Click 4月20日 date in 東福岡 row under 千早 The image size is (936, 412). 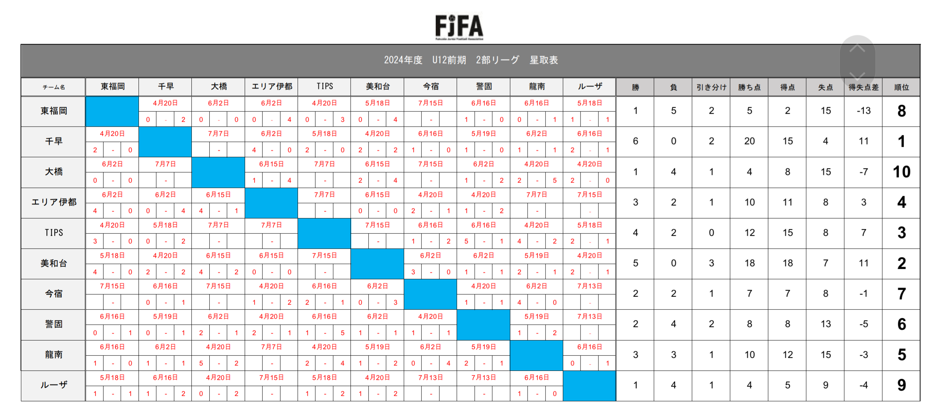tap(165, 103)
